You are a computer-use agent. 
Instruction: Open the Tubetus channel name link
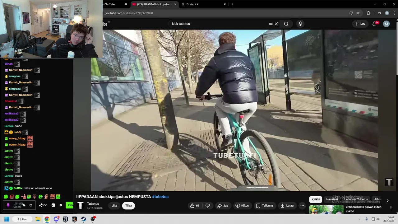click(x=93, y=204)
